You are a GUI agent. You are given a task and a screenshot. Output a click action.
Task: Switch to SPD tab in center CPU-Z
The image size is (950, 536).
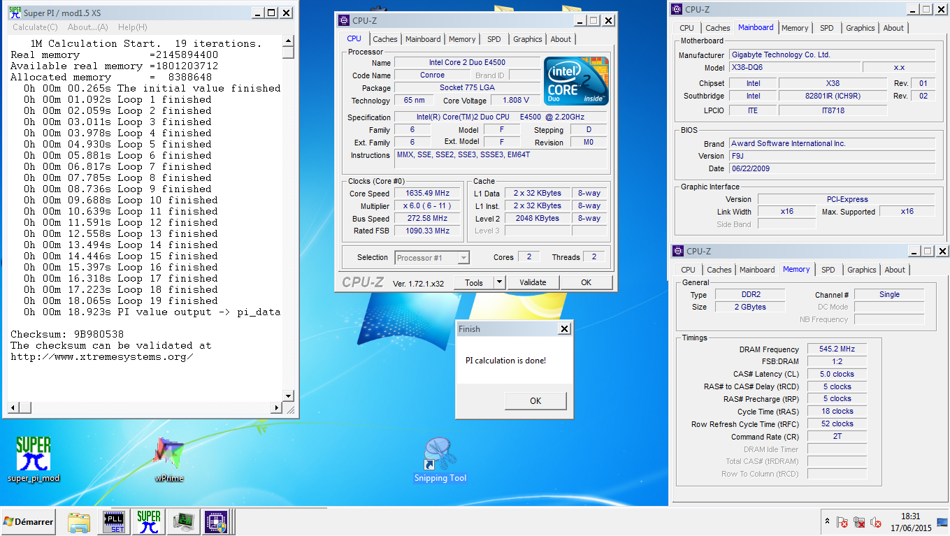494,39
